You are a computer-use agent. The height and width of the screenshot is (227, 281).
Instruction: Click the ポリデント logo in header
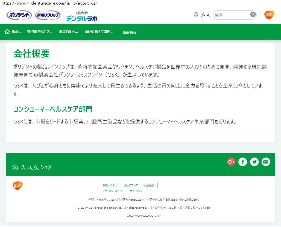tap(19, 15)
